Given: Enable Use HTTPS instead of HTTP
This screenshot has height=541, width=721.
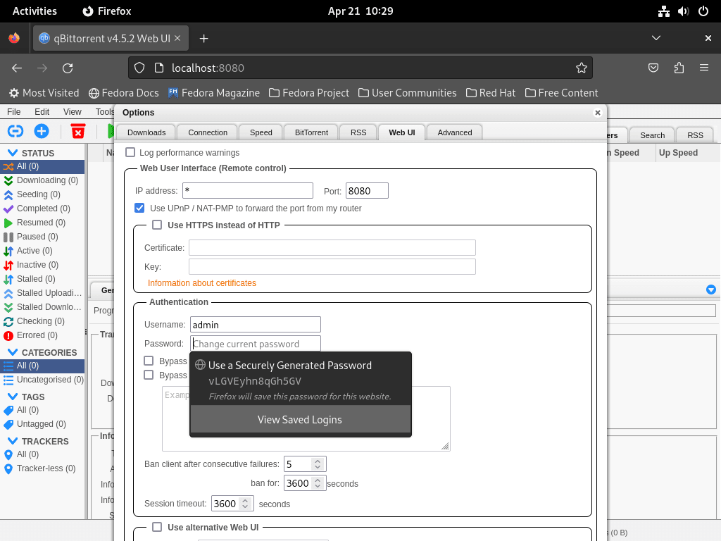Looking at the screenshot, I should coord(157,225).
